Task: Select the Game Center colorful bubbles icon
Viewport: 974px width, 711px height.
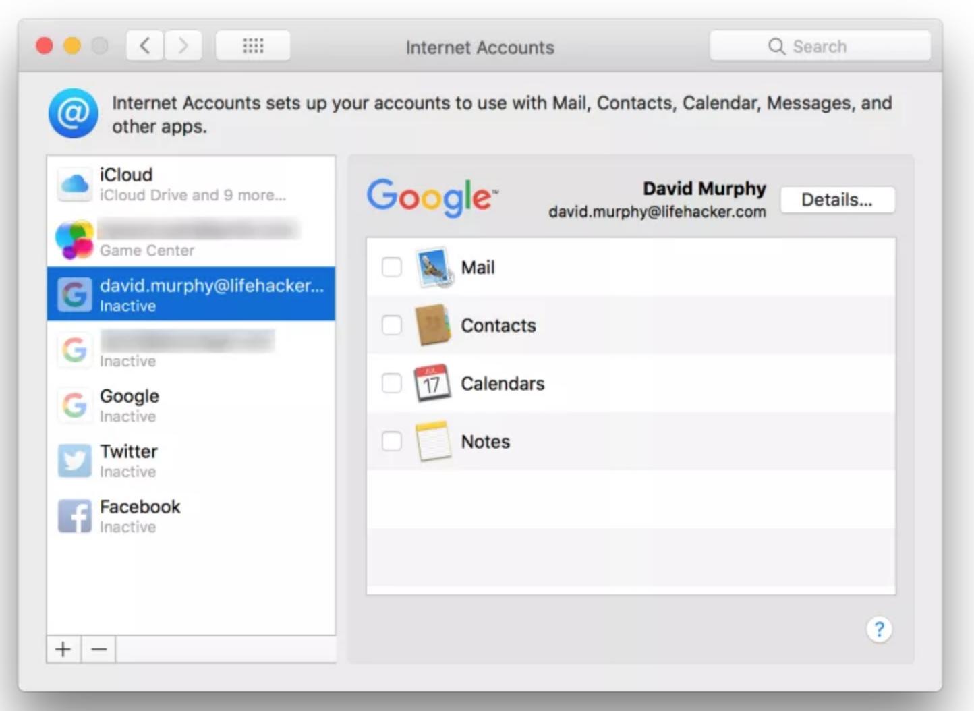Action: tap(74, 239)
